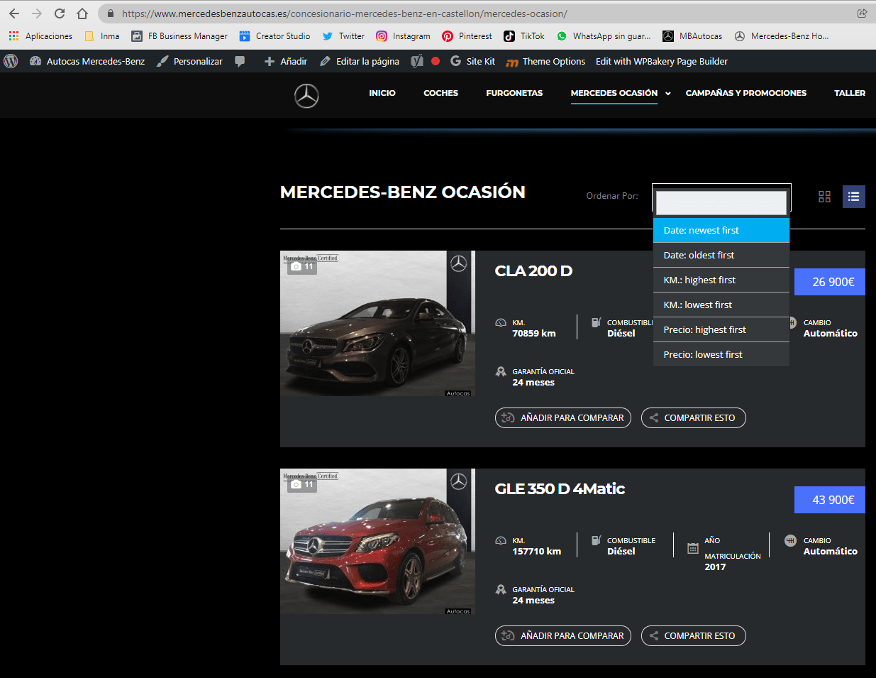Viewport: 876px width, 678px height.
Task: Click the Ordenar Por search field
Action: (721, 202)
